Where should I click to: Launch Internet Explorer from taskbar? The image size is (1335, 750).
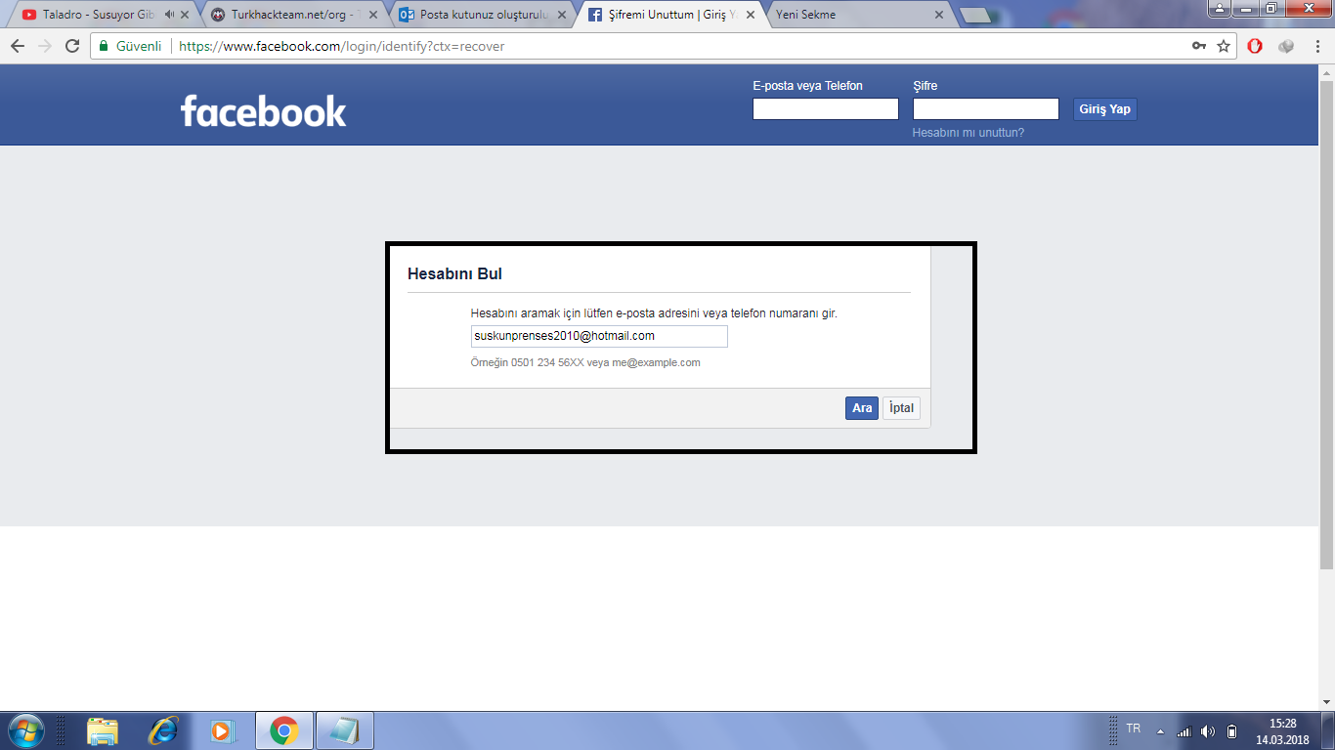(x=163, y=730)
